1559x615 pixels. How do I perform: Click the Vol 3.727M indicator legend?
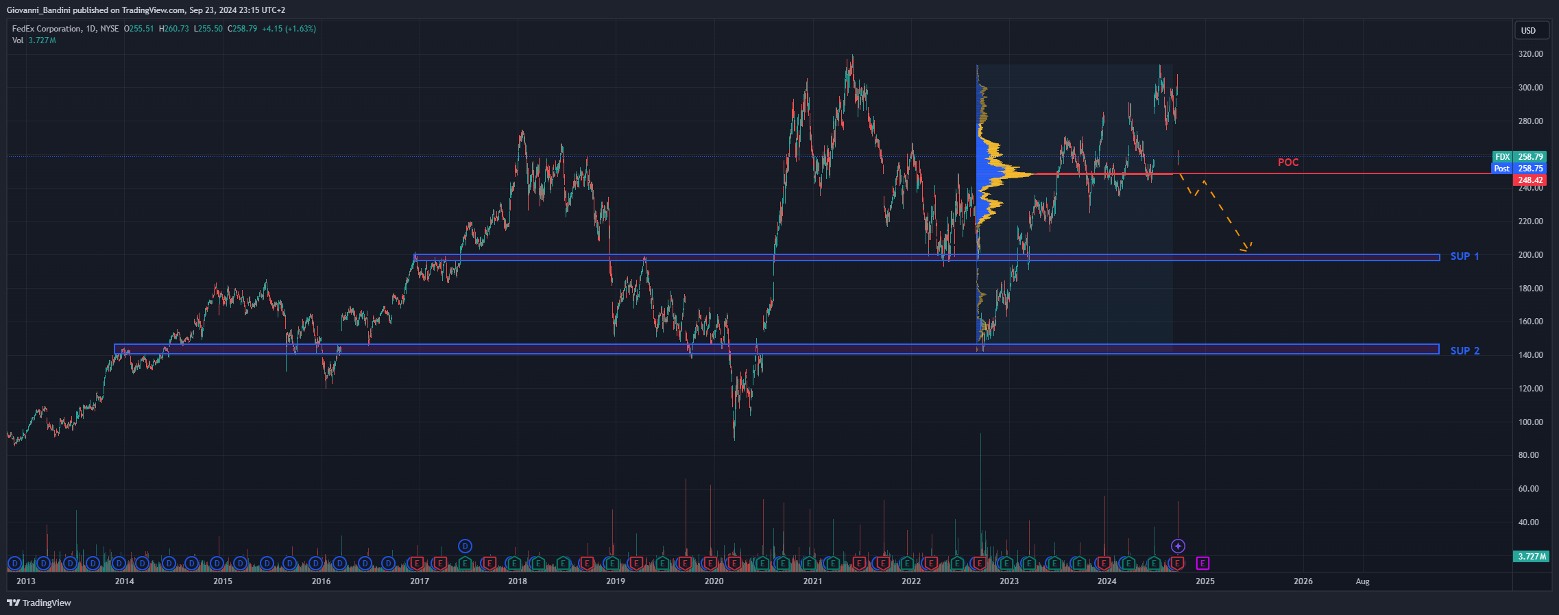click(x=34, y=40)
